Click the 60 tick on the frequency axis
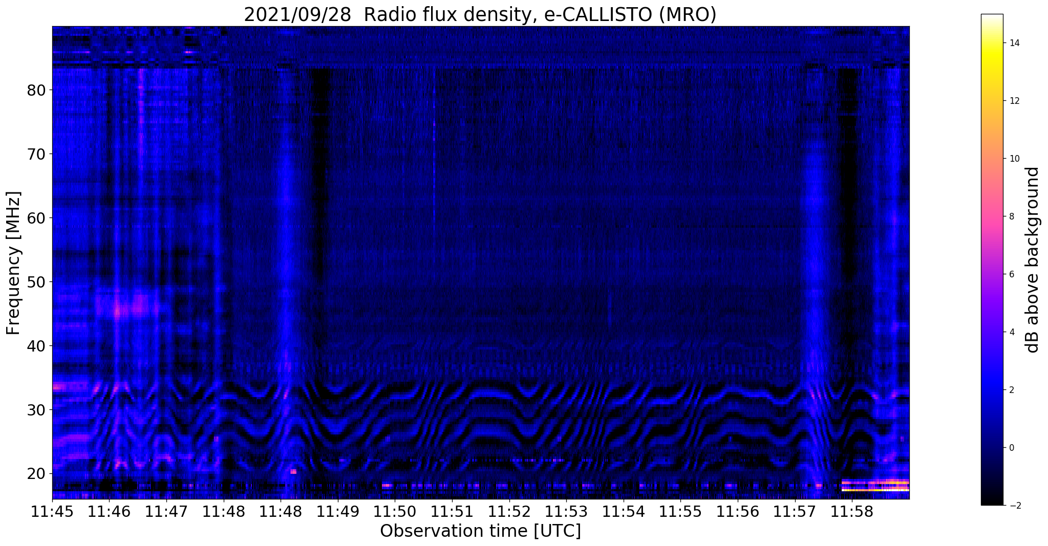 tap(36, 218)
